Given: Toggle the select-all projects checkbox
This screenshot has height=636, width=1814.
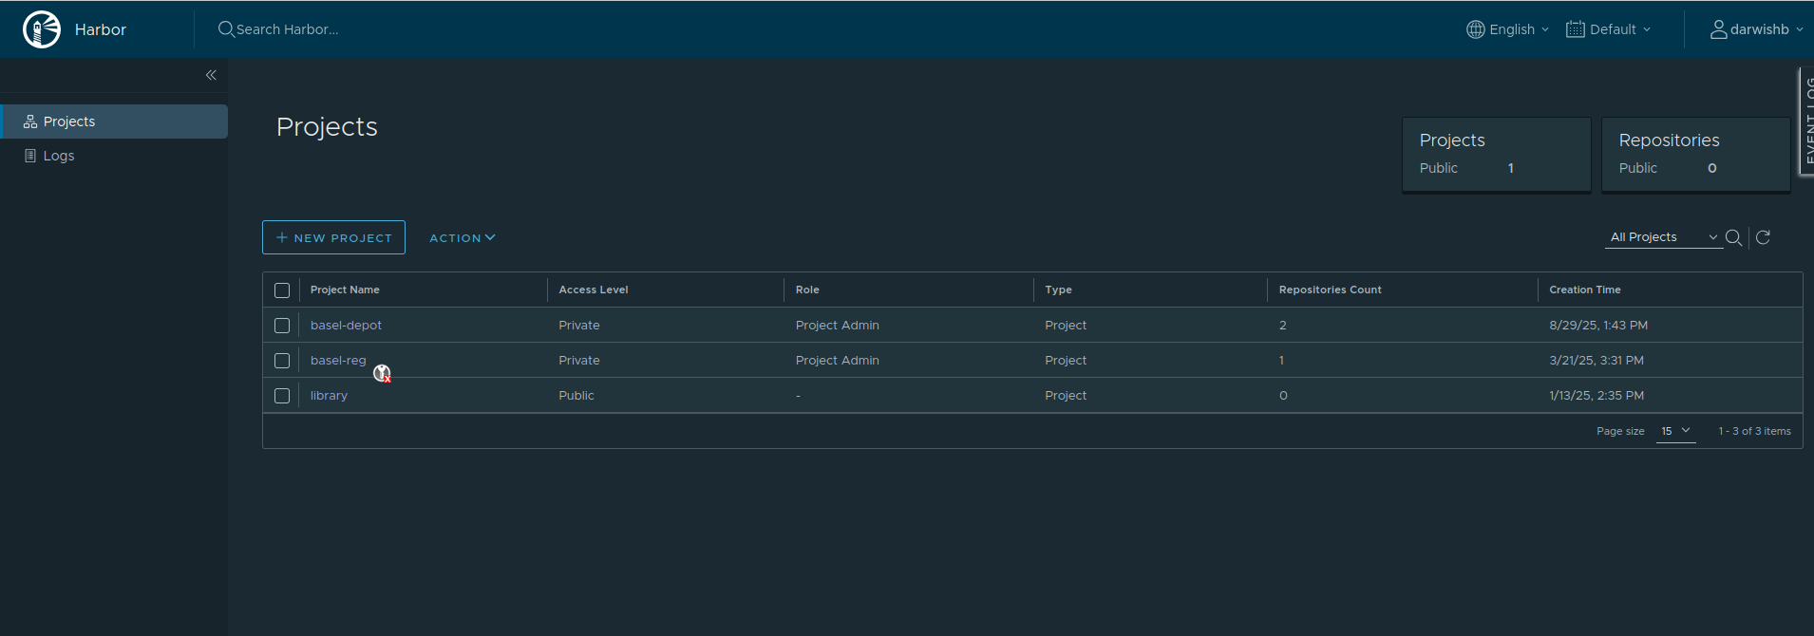Looking at the screenshot, I should (x=282, y=290).
